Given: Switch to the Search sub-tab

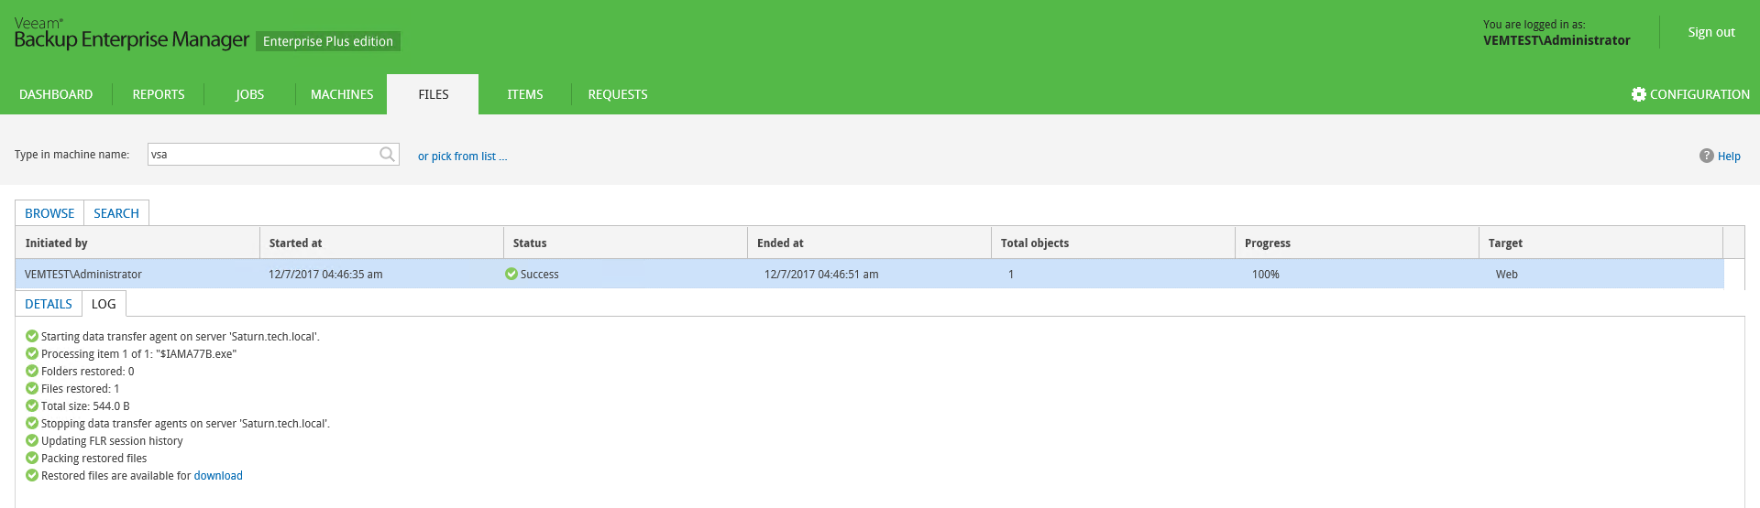Looking at the screenshot, I should pos(116,213).
